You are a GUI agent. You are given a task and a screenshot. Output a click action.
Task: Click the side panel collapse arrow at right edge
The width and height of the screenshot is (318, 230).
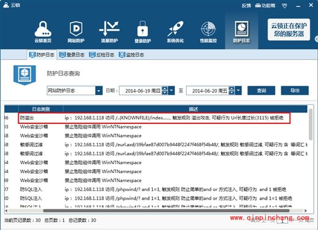click(316, 39)
